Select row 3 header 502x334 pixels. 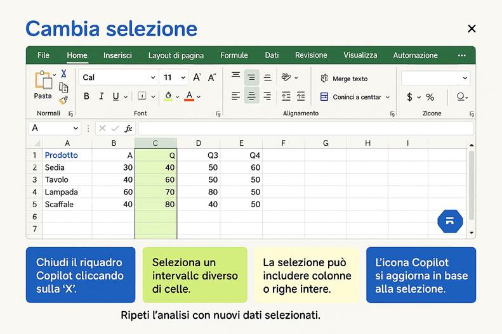(x=34, y=179)
